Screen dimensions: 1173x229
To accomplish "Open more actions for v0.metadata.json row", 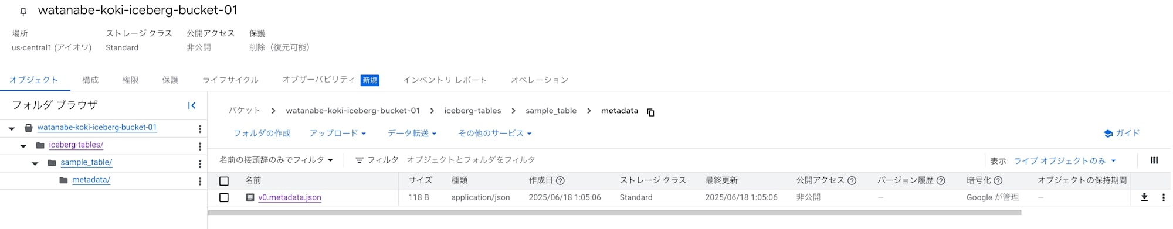I will coord(1163,197).
